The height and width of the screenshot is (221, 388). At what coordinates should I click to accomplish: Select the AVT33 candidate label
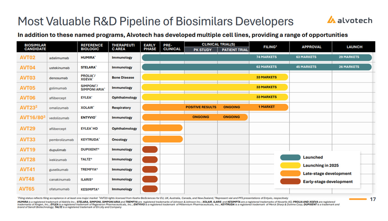28,139
